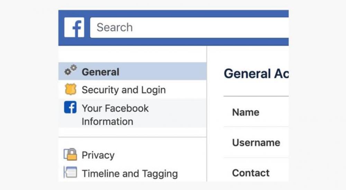Open the Security and Login section
Screen dimensions: 346x190
coord(124,90)
